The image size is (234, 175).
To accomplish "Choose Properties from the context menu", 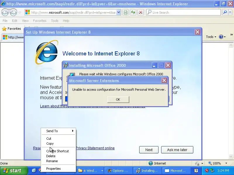I will pos(58,169).
